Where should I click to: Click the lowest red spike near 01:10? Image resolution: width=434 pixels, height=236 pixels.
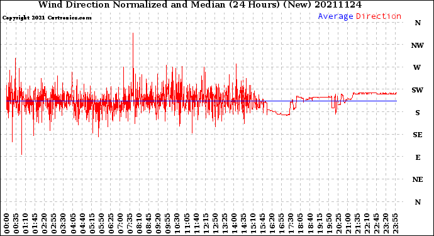pyautogui.click(x=21, y=127)
